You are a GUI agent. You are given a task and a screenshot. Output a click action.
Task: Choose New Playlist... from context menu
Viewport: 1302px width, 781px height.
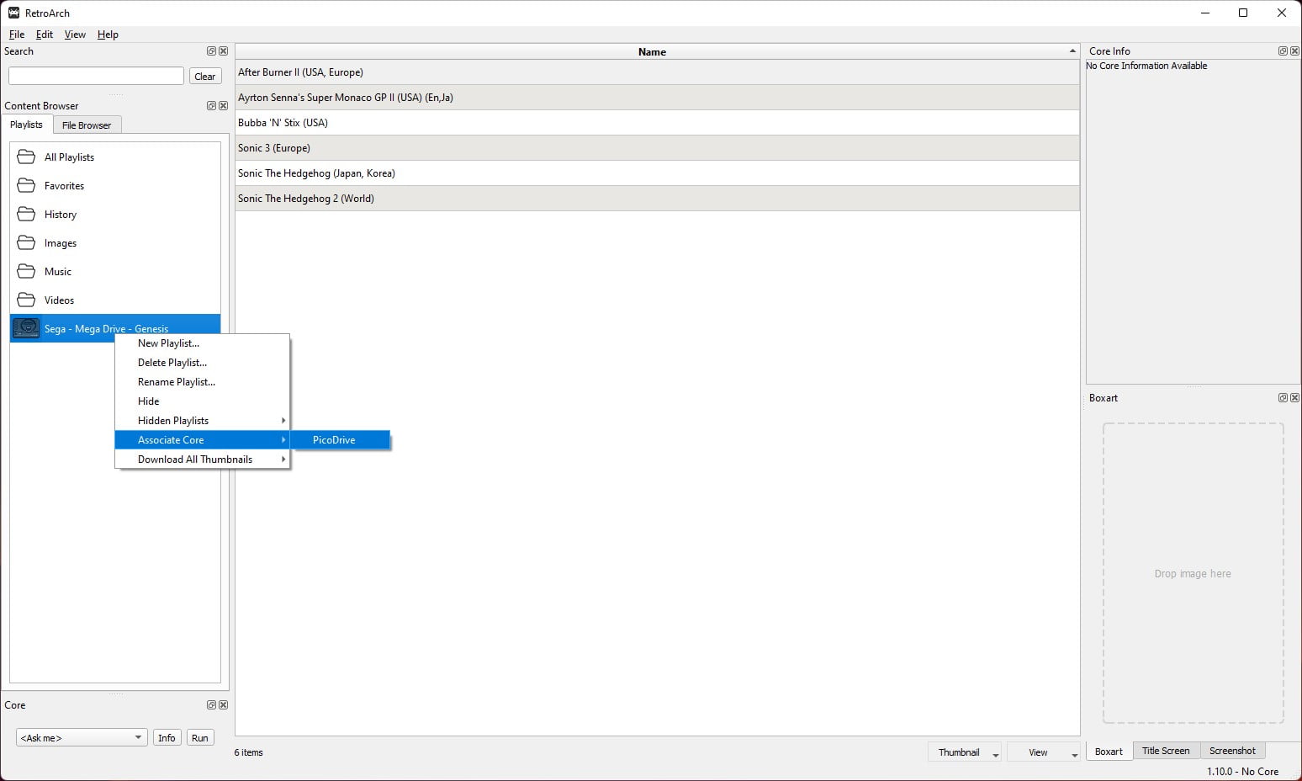coord(203,343)
